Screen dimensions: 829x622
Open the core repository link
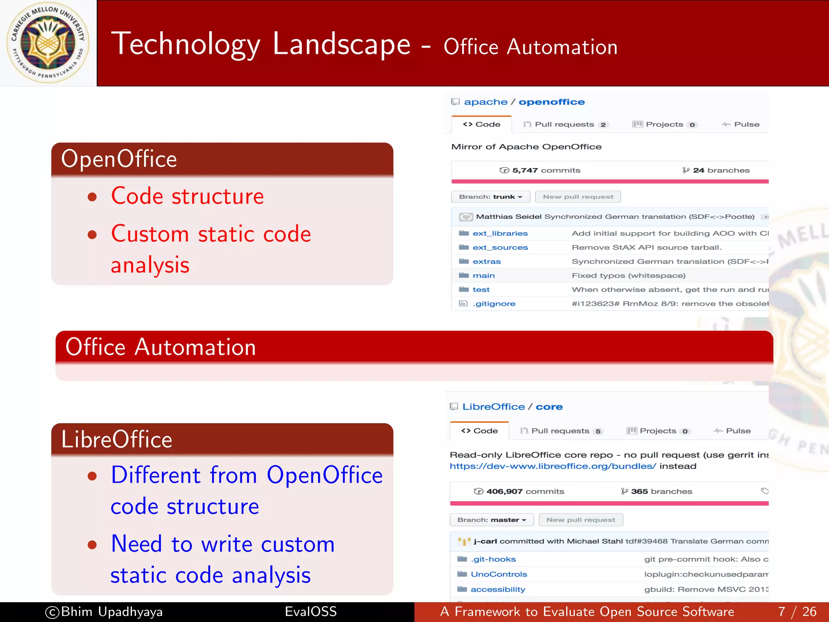549,407
